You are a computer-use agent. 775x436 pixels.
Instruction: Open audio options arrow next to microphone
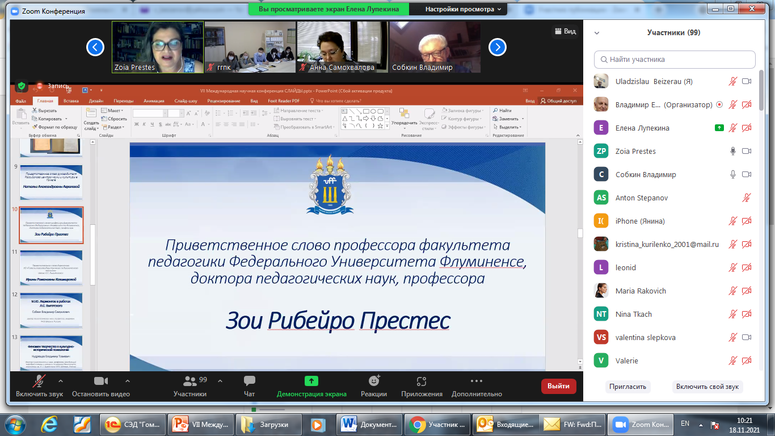[60, 380]
